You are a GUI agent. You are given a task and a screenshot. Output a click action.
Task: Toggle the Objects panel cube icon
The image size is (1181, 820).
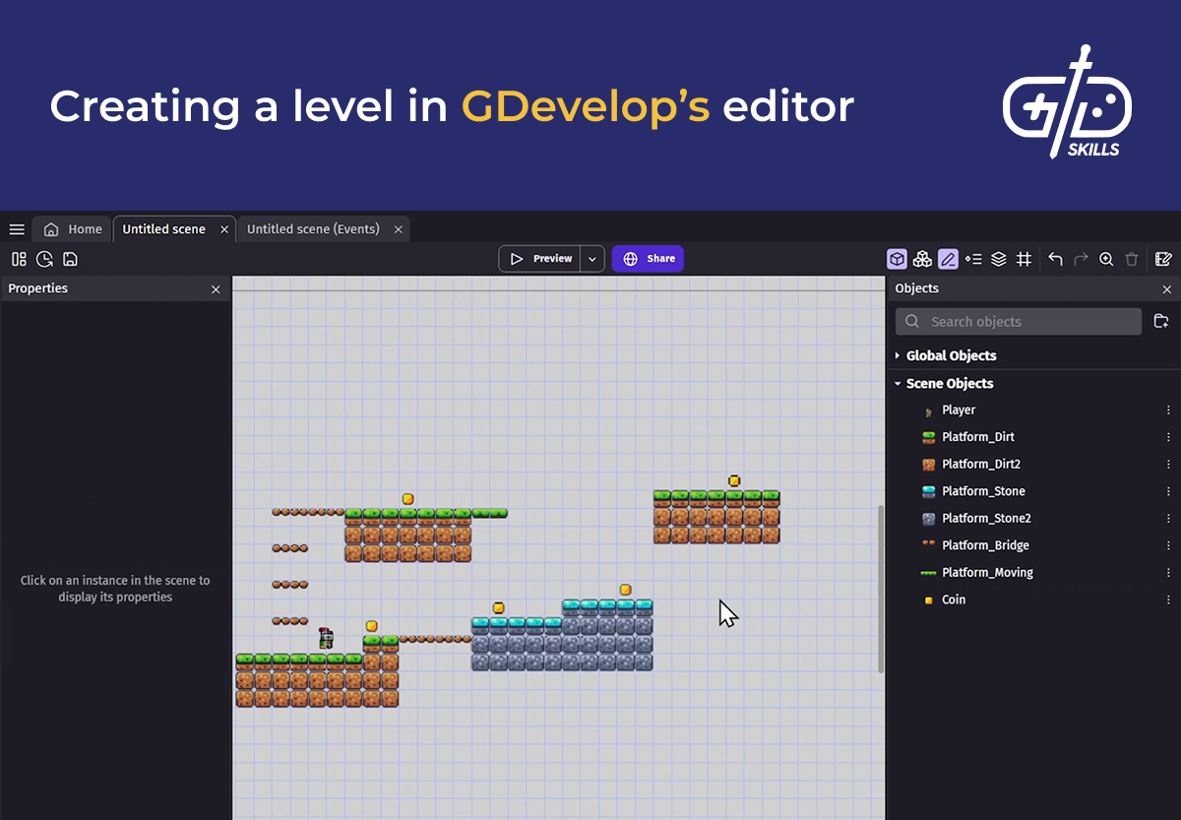pos(897,258)
